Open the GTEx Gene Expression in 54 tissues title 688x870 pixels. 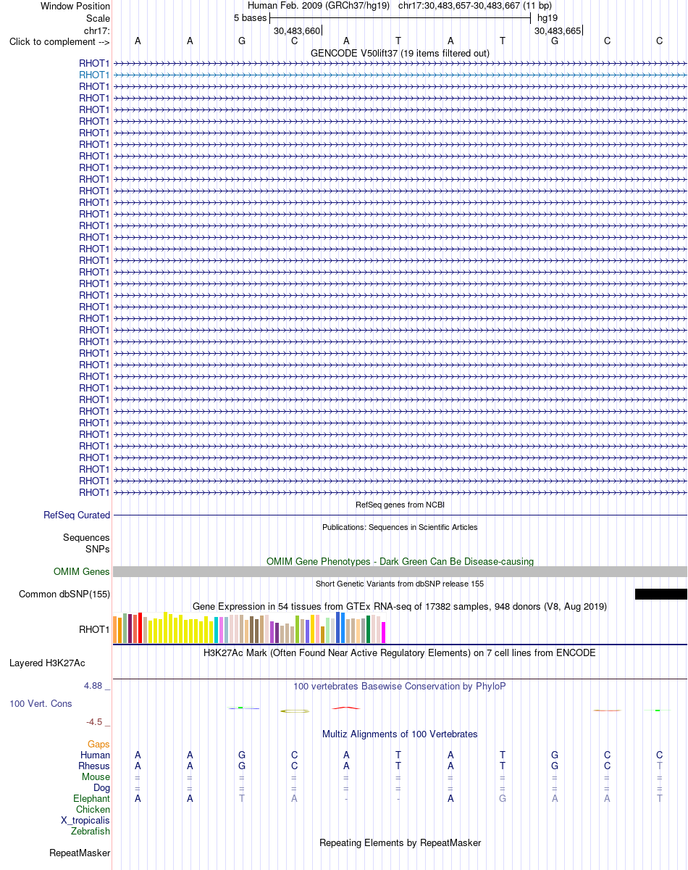pyautogui.click(x=400, y=606)
